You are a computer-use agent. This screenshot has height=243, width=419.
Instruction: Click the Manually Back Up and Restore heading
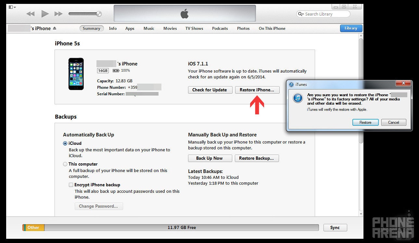tap(222, 135)
